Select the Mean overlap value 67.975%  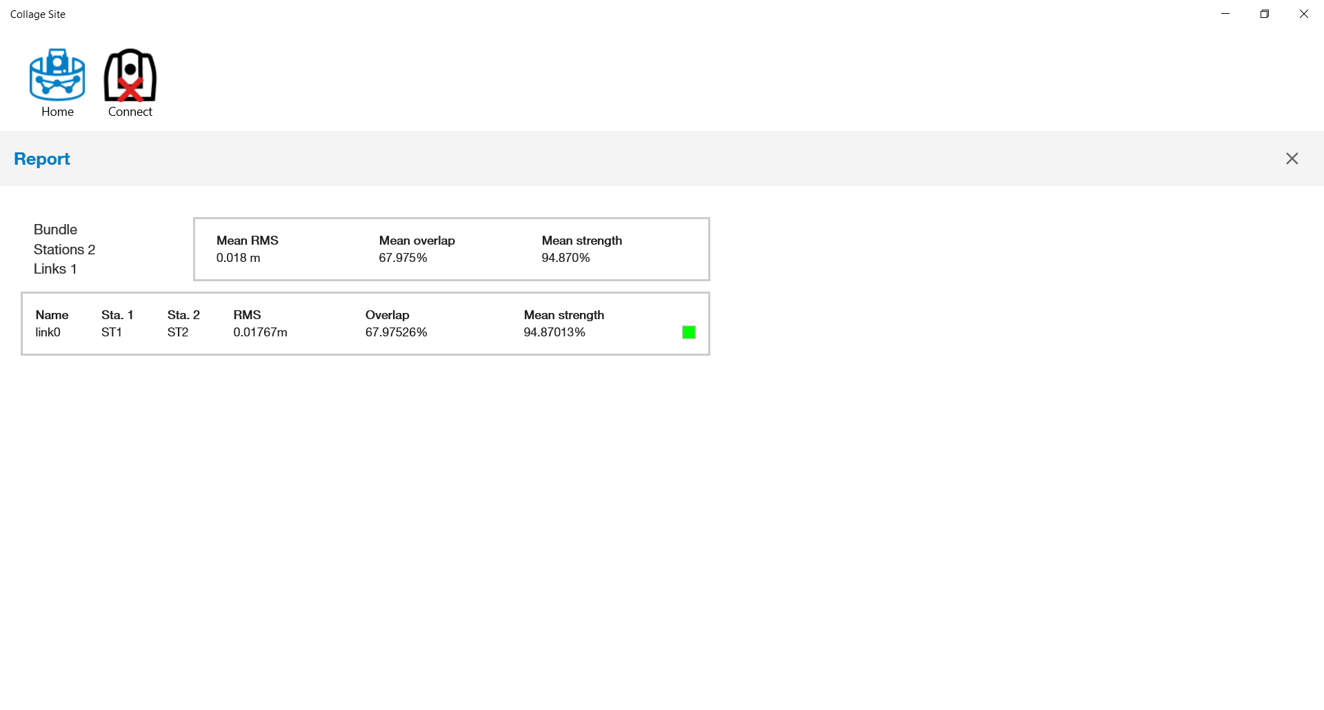[403, 258]
